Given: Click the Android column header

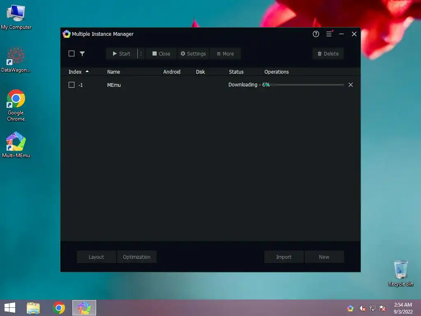Looking at the screenshot, I should pos(172,72).
